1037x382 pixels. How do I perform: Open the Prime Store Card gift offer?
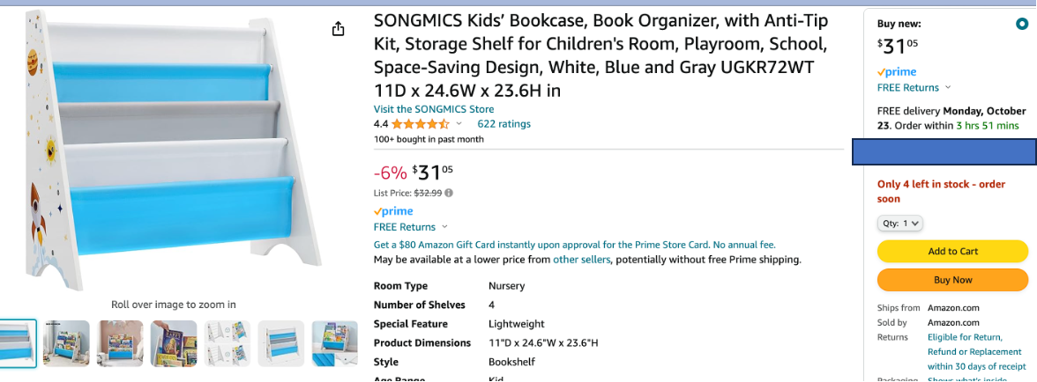pyautogui.click(x=574, y=245)
